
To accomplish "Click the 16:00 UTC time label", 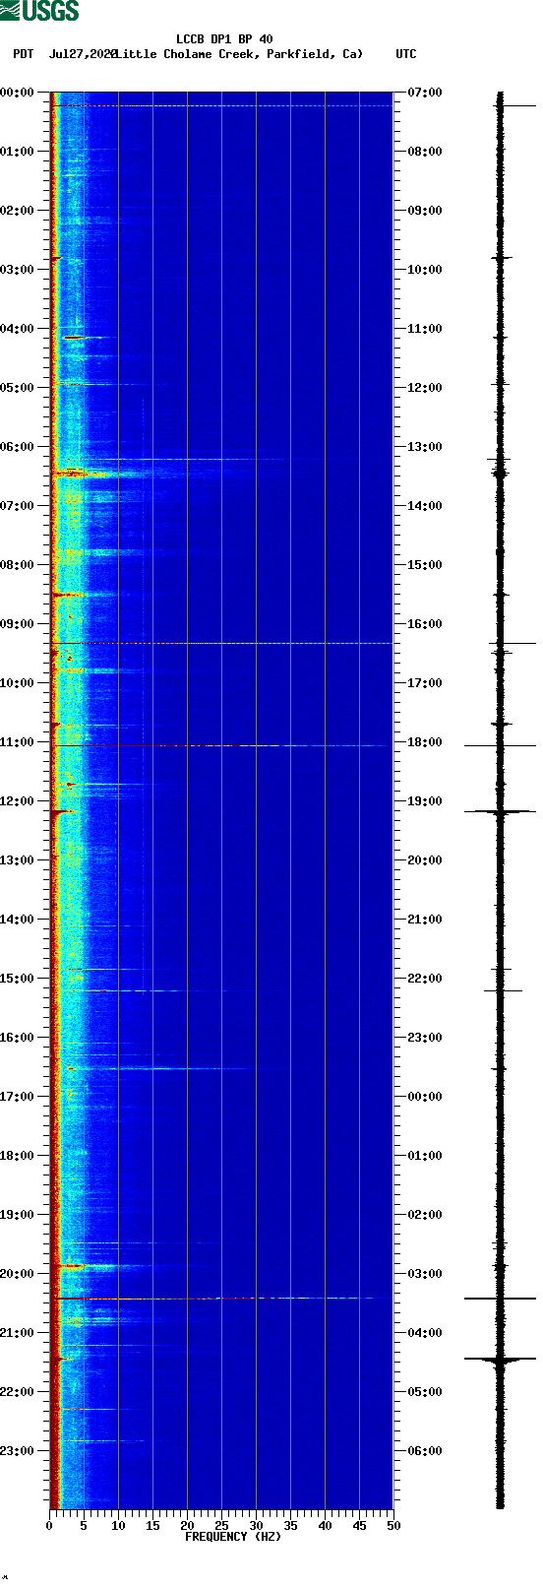I will (425, 624).
